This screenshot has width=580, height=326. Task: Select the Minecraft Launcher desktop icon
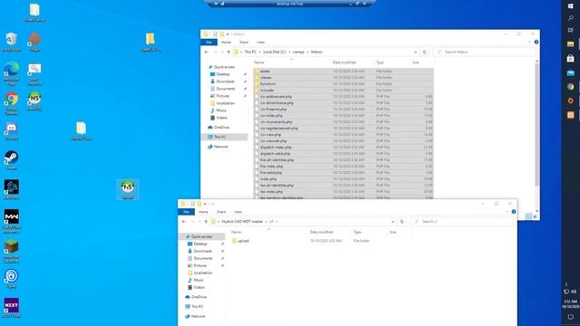coord(12,251)
